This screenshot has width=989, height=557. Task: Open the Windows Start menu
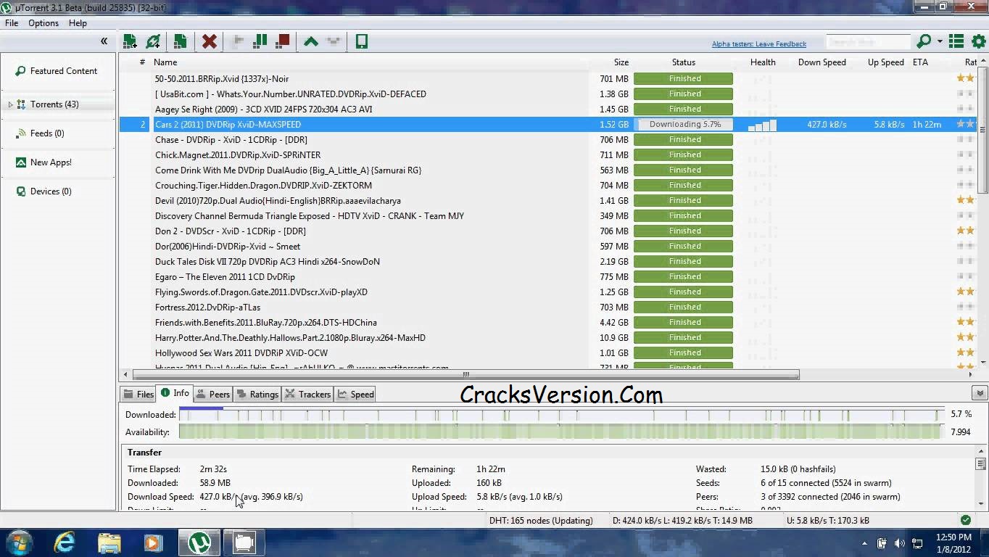[20, 542]
